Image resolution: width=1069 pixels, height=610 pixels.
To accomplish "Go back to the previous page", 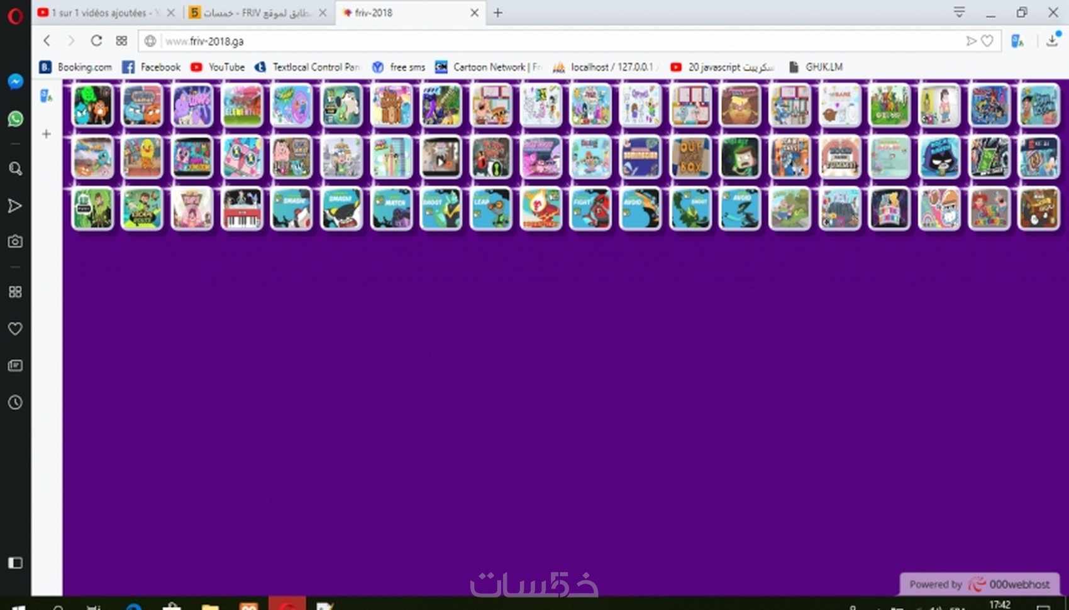I will tap(47, 41).
